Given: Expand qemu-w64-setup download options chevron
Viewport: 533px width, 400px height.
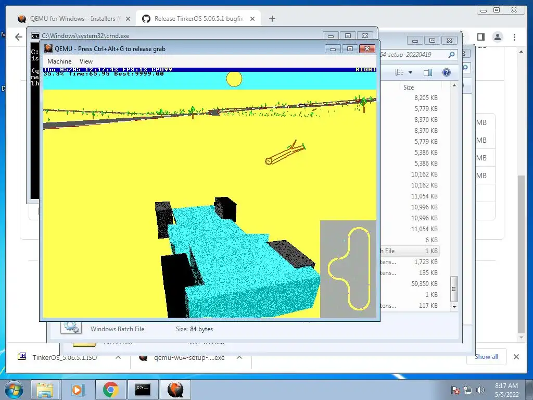Looking at the screenshot, I should [x=239, y=357].
